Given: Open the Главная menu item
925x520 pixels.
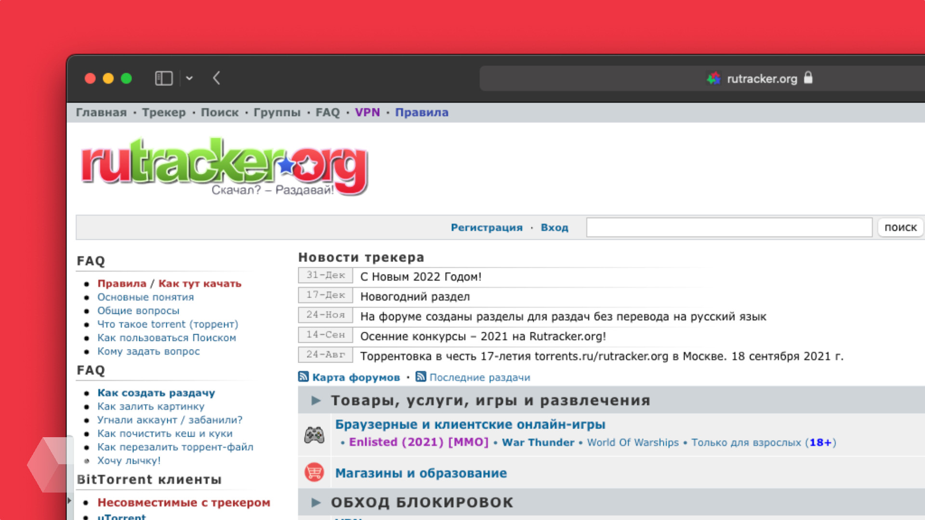Looking at the screenshot, I should (x=101, y=112).
